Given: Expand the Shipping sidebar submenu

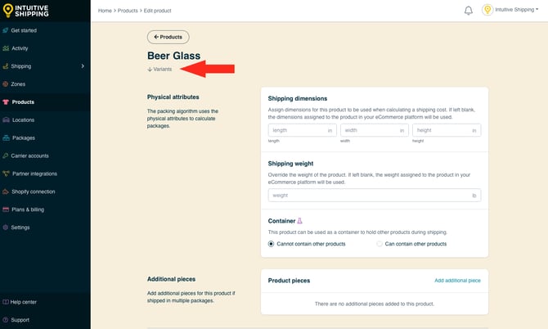Looking at the screenshot, I should pyautogui.click(x=83, y=65).
